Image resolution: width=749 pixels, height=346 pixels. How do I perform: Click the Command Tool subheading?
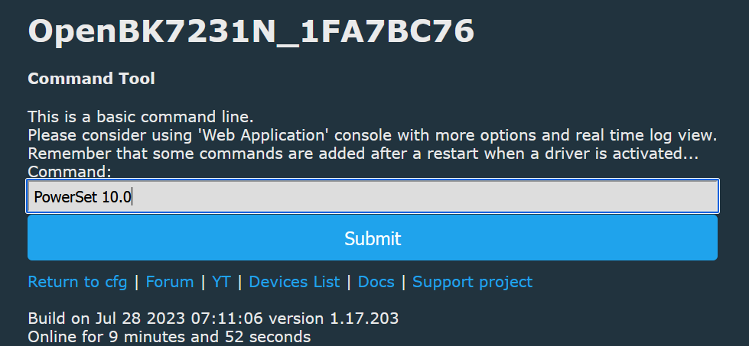click(x=91, y=79)
